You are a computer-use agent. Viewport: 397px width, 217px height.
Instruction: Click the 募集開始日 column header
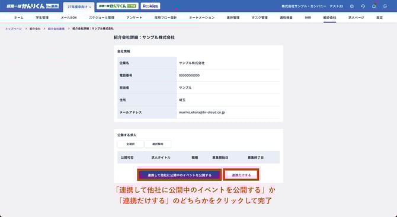220,158
